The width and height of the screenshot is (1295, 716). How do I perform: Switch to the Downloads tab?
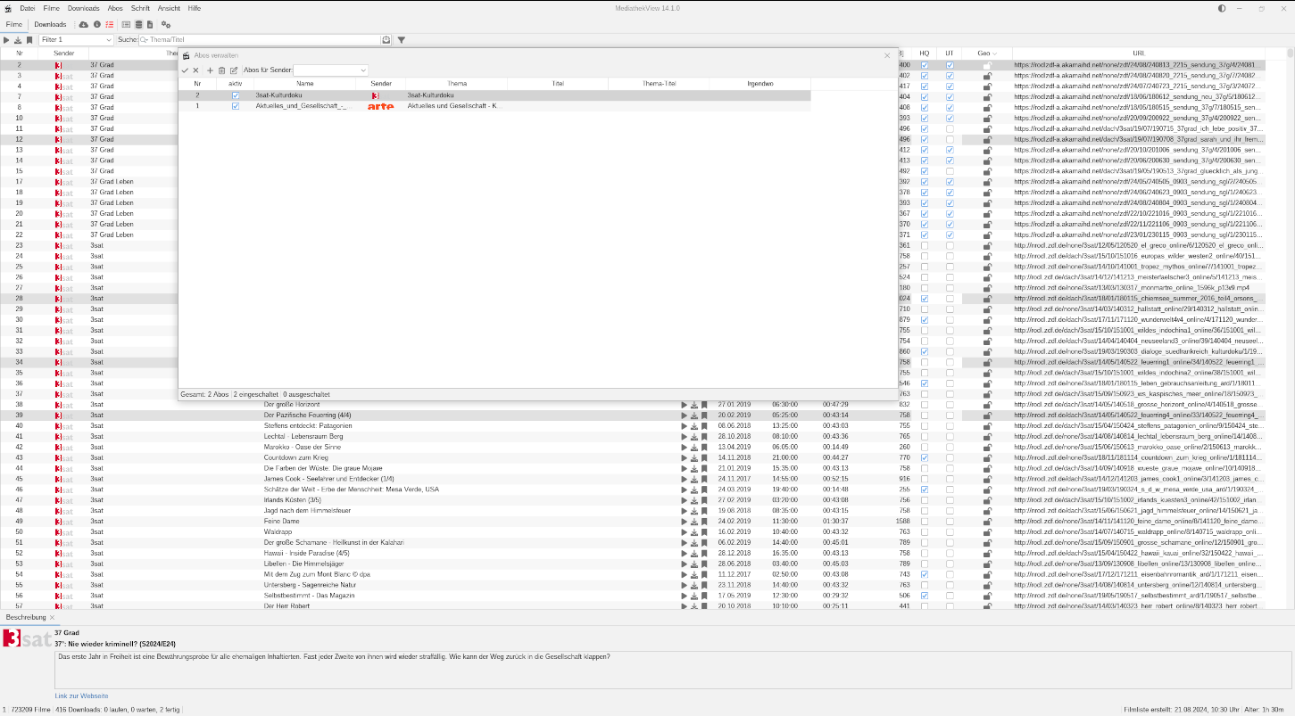click(50, 24)
